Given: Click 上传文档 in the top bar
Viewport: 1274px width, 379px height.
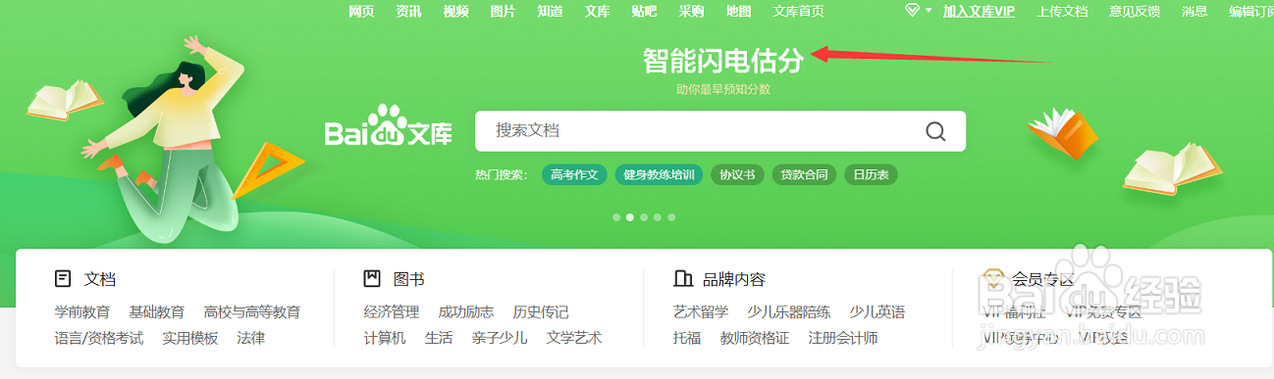Looking at the screenshot, I should [1062, 12].
